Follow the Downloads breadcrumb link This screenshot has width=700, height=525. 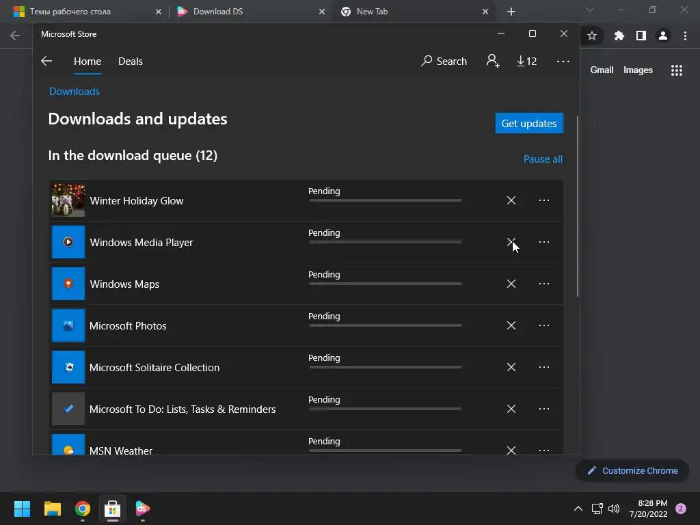(x=75, y=92)
